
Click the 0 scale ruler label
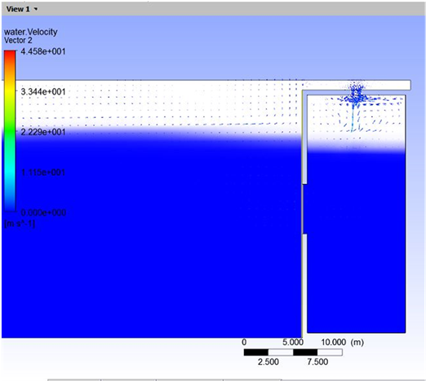click(244, 342)
